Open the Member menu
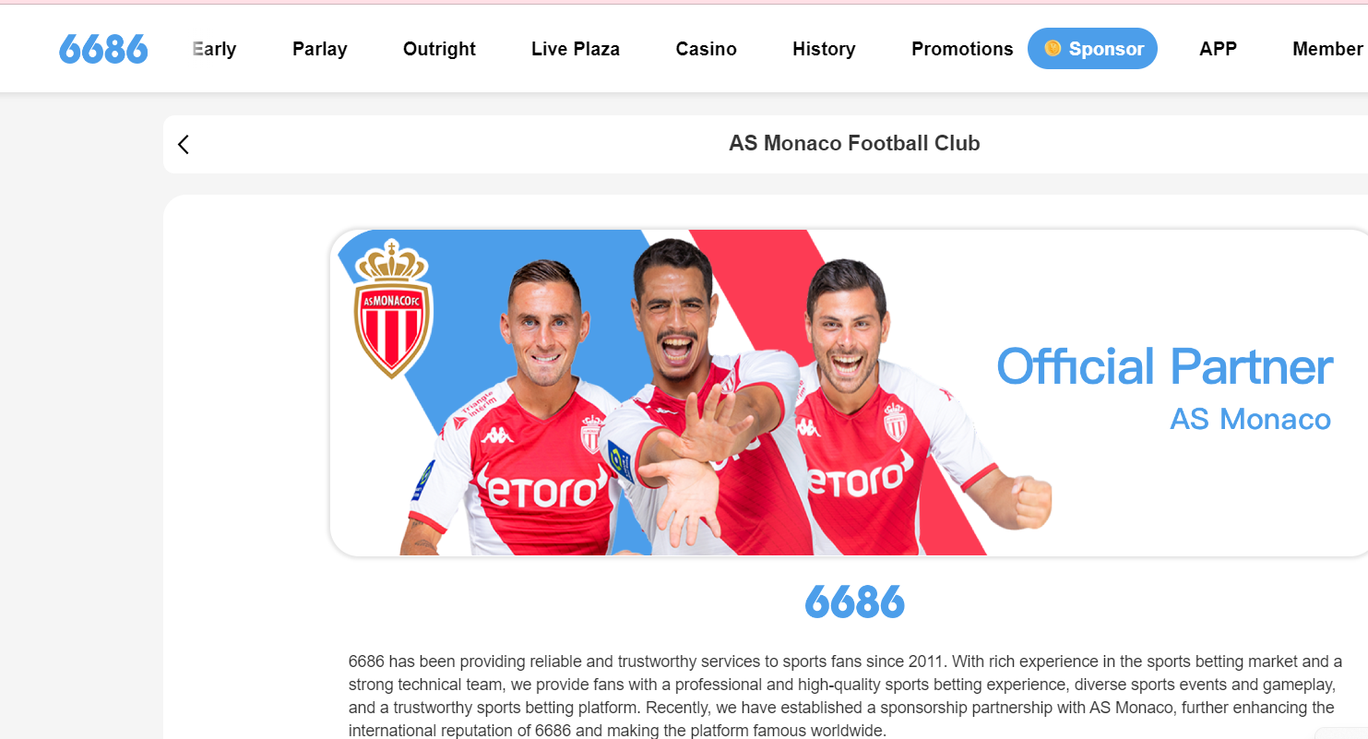Image resolution: width=1368 pixels, height=739 pixels. (x=1327, y=49)
